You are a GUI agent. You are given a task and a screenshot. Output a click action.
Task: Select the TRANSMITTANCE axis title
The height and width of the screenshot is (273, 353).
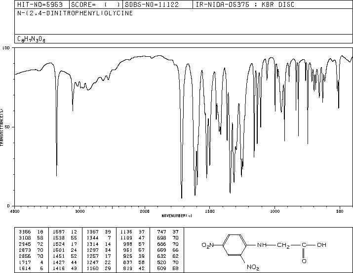coord(1,127)
